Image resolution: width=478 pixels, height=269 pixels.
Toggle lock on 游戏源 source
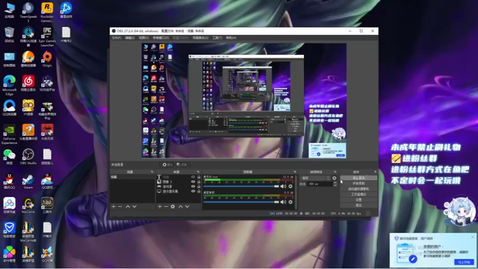pyautogui.click(x=199, y=187)
